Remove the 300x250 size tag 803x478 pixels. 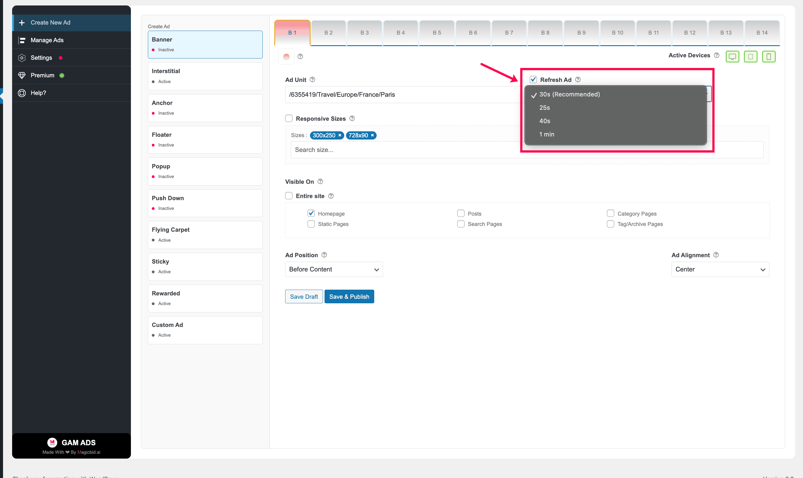click(x=340, y=135)
